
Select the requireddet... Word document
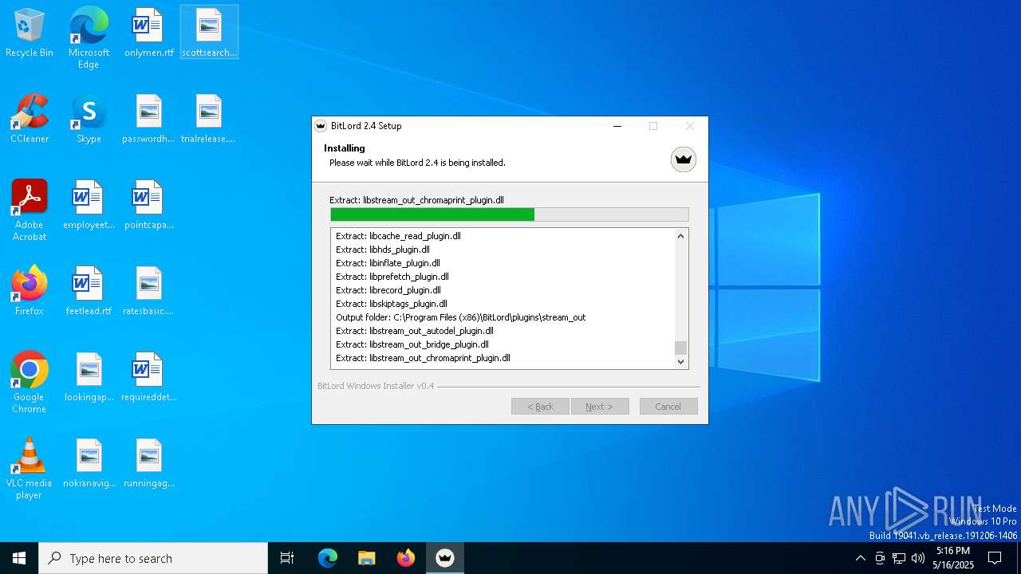tap(148, 378)
